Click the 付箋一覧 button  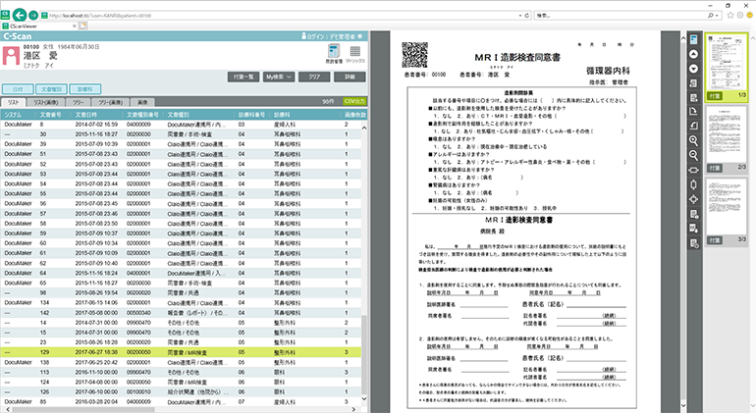tap(243, 77)
